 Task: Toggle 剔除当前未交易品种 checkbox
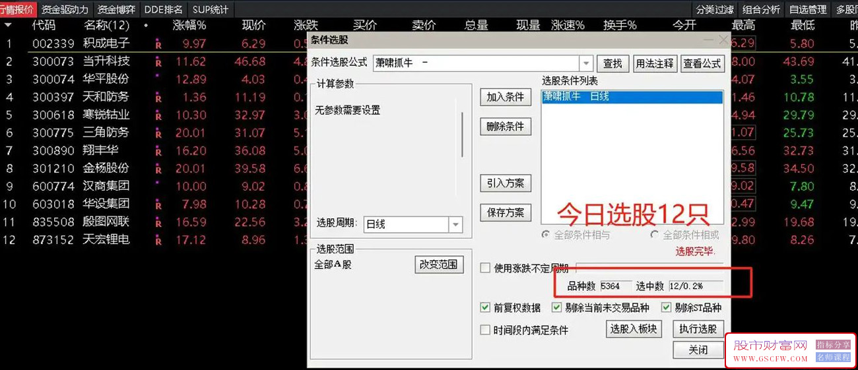(556, 307)
